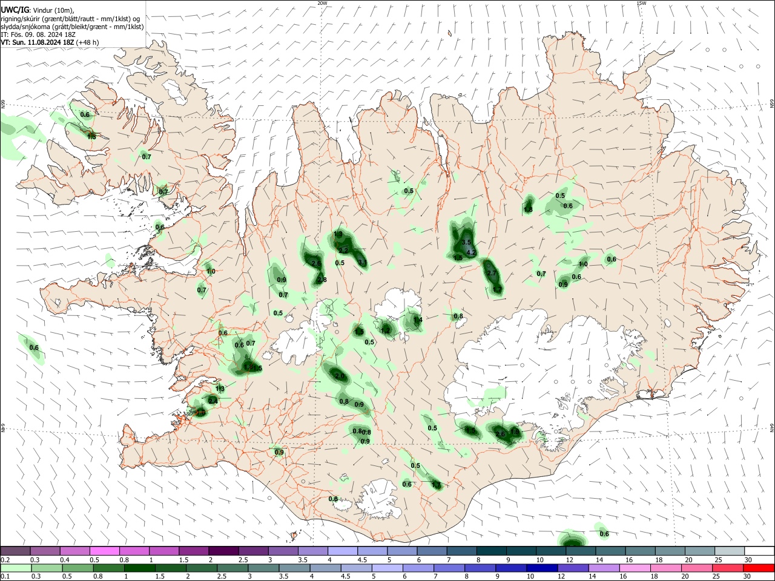Click the grey-teal swatch between 14 and 16, upper legend row
The image size is (775, 581).
(611, 551)
